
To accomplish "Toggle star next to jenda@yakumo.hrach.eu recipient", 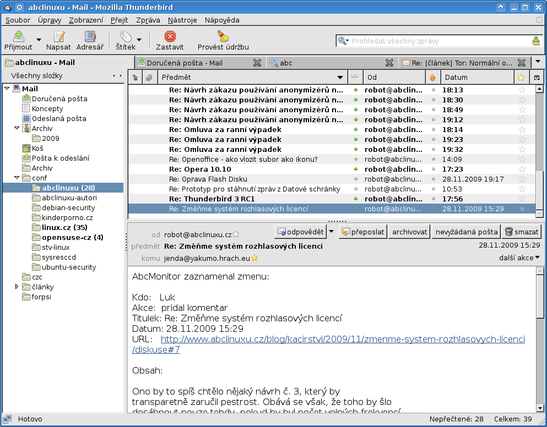I will tap(254, 258).
